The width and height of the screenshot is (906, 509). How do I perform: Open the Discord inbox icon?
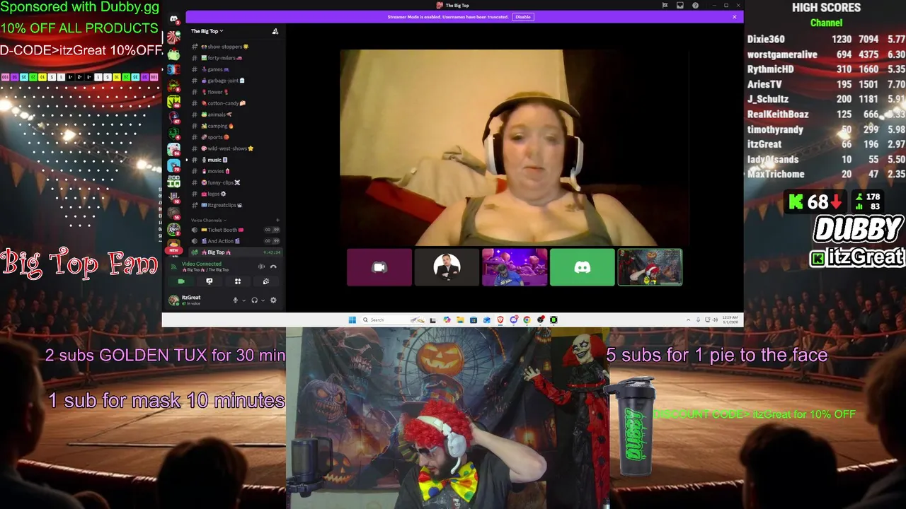(x=680, y=5)
